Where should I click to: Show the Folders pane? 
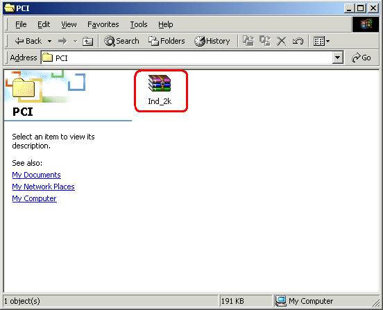[x=167, y=41]
